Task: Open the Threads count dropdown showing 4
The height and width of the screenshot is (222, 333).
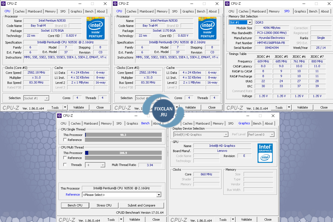Action: coord(103,165)
